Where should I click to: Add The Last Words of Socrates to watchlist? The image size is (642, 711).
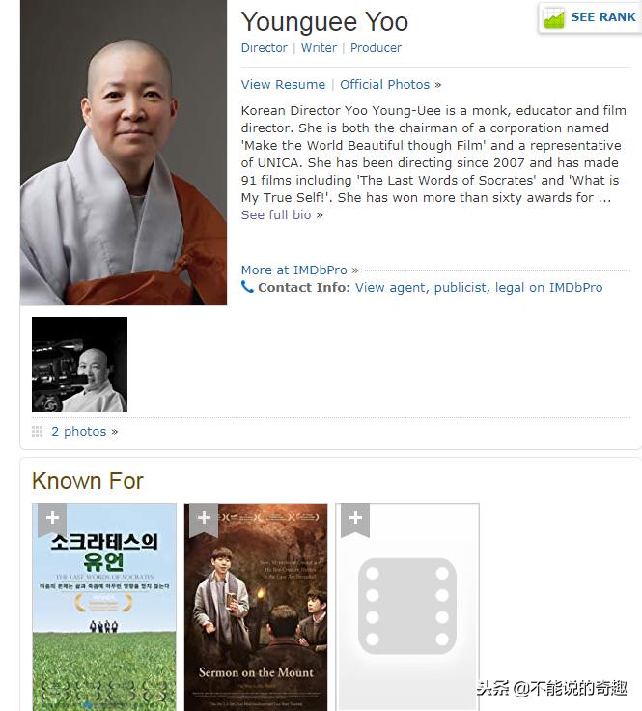tap(52, 520)
